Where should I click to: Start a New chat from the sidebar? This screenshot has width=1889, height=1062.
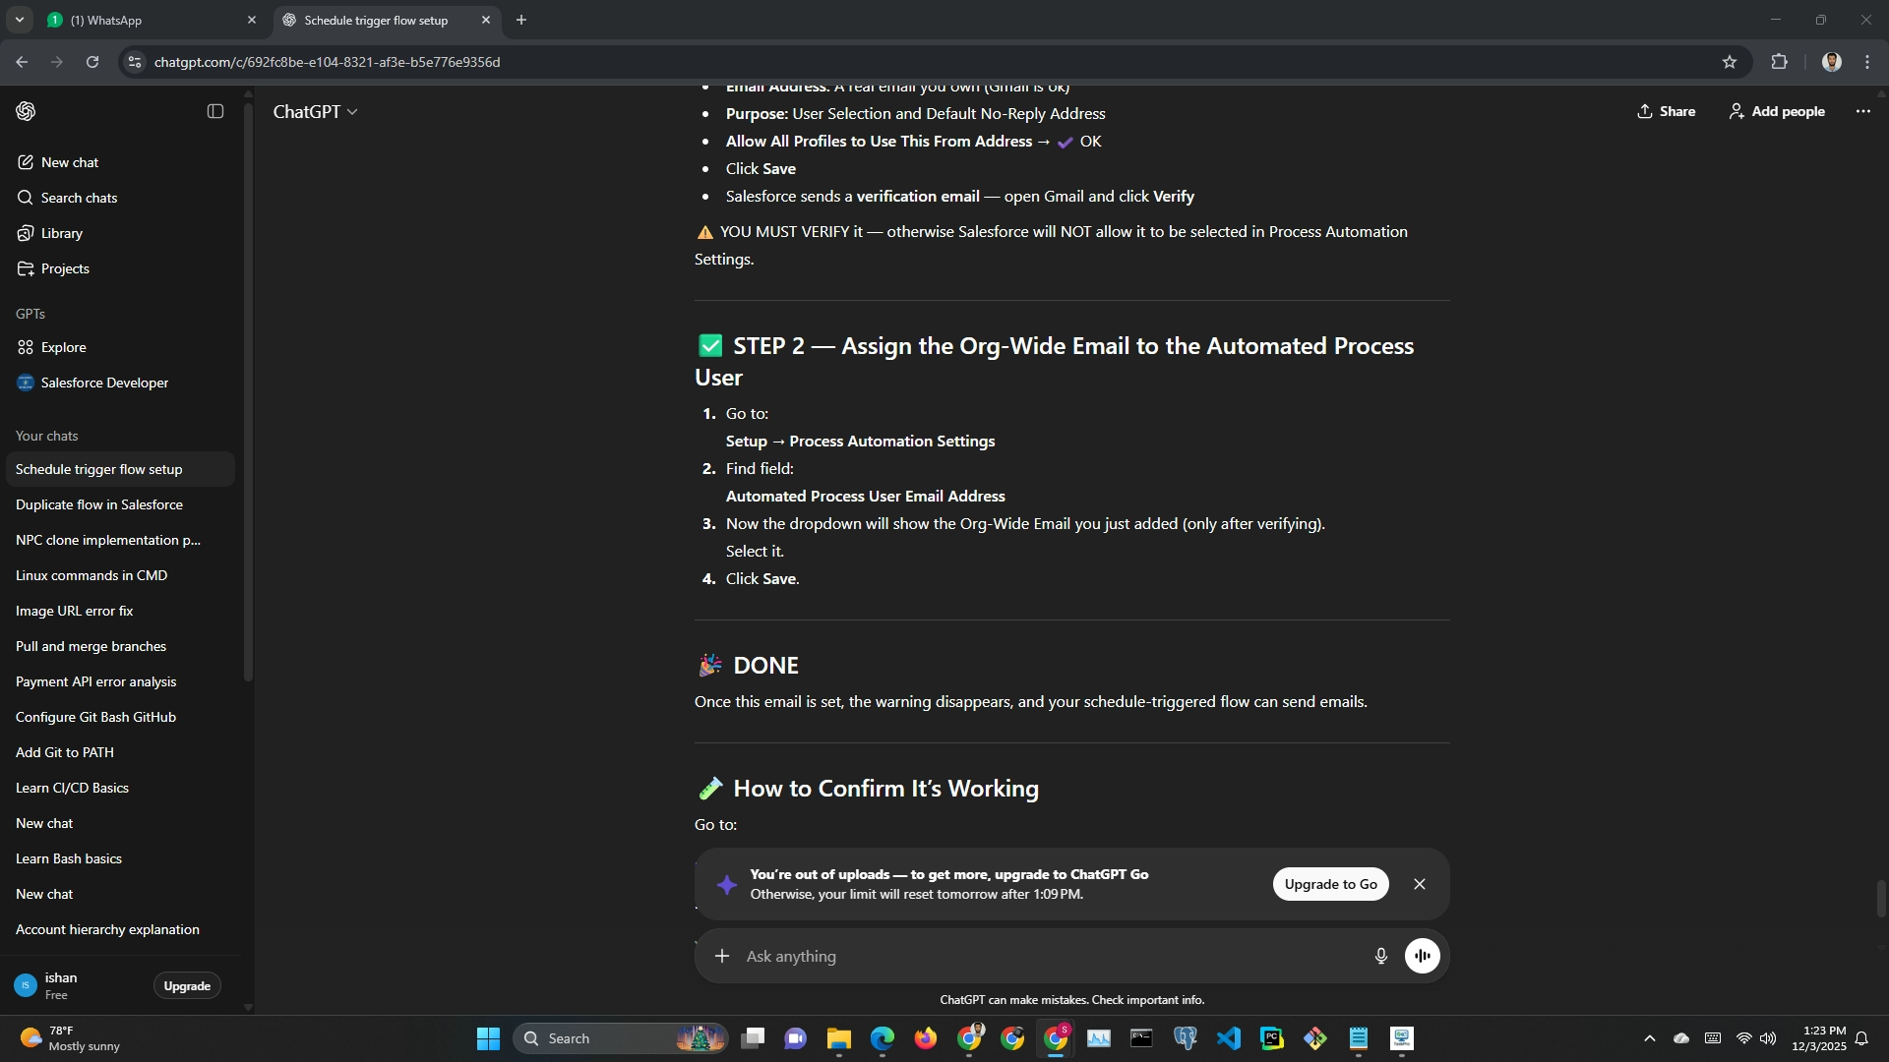pyautogui.click(x=69, y=162)
